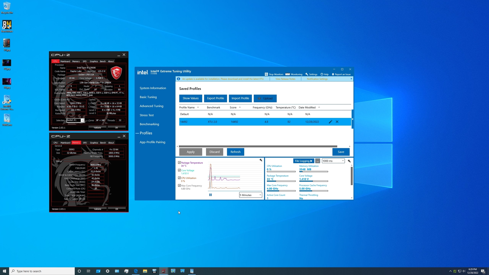489x275 pixels.
Task: Pause the monitoring graph
Action: point(210,195)
